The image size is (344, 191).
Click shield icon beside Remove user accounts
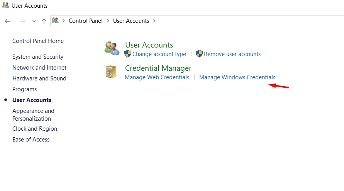199,54
